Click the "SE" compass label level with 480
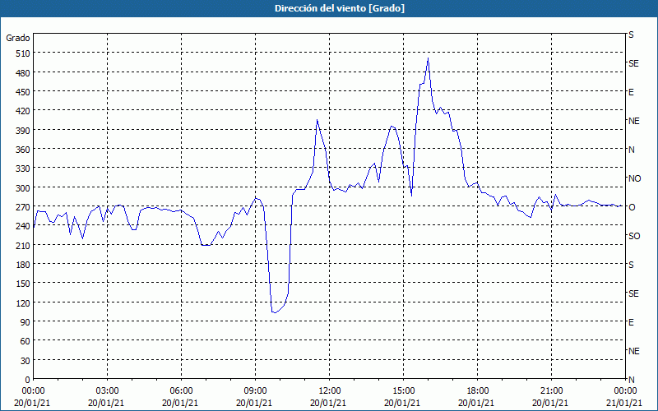 pyautogui.click(x=633, y=63)
